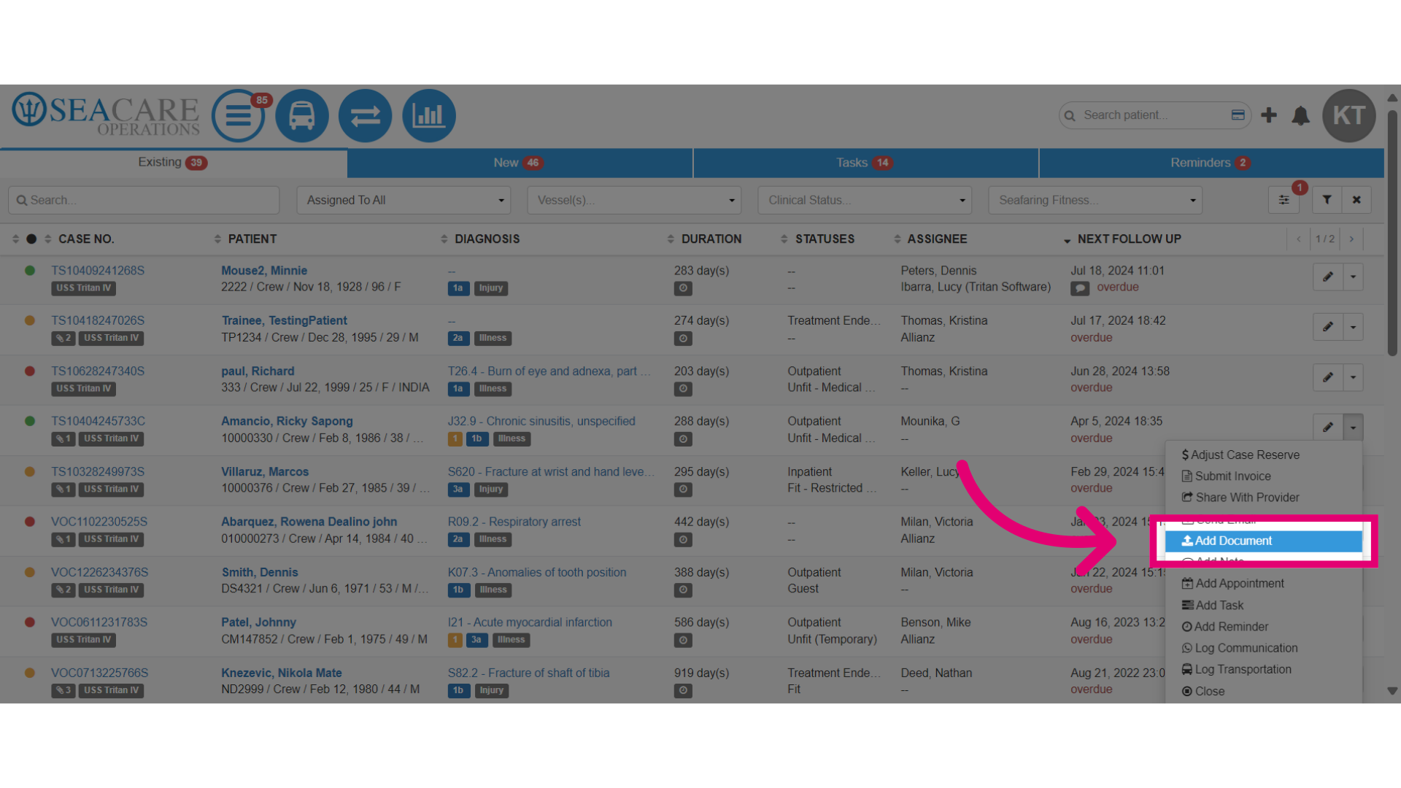Viewport: 1401px width, 788px height.
Task: Open patient link Villaruz, Marcos
Action: (x=265, y=472)
